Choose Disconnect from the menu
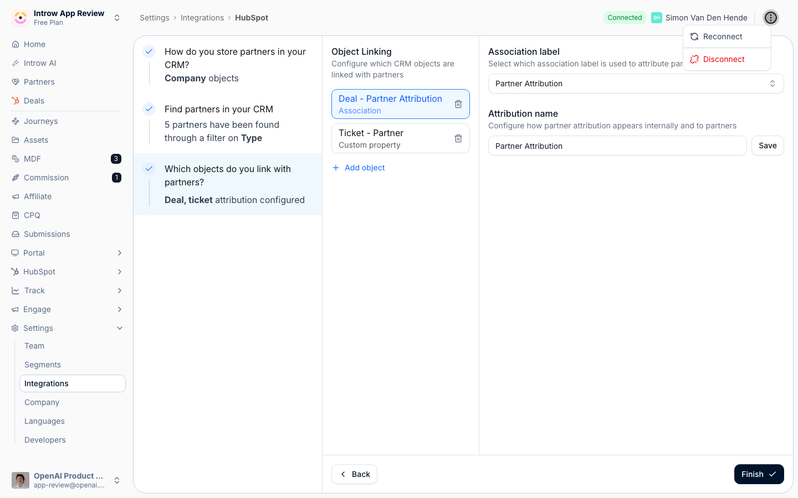 (727, 59)
